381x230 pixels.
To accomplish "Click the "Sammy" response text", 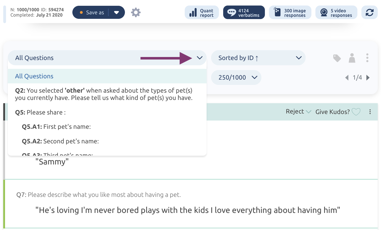I will point(52,162).
